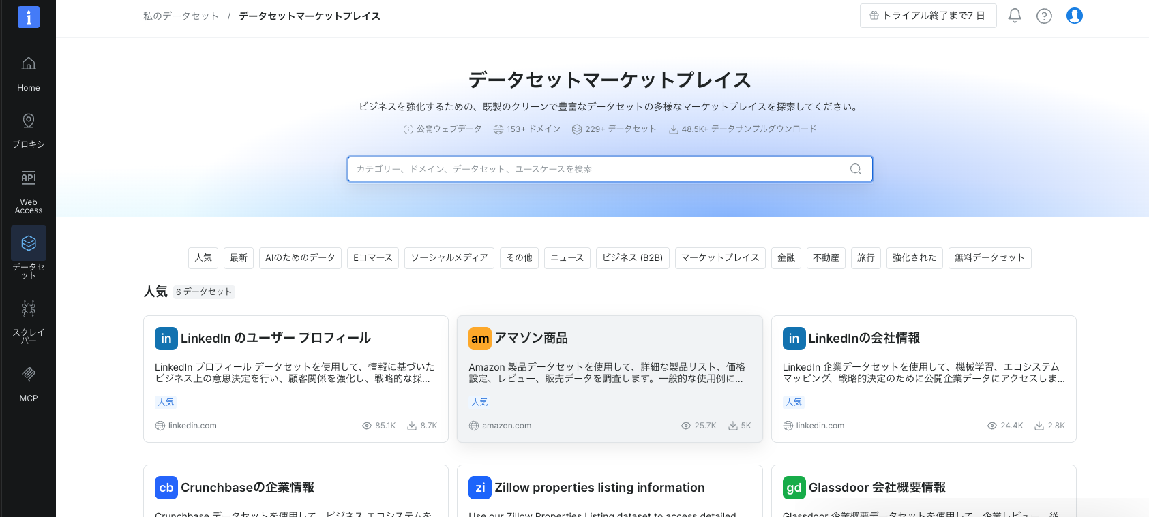
Task: Open the user account avatar
Action: tap(1075, 16)
